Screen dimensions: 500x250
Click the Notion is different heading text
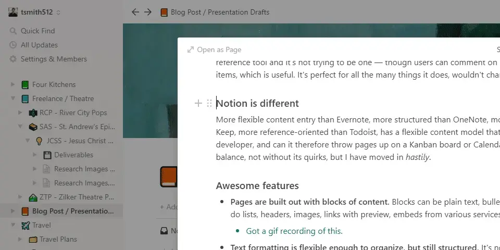click(x=258, y=103)
